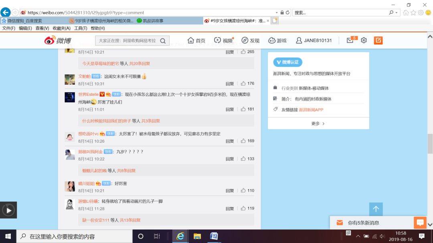This screenshot has height=243, width=433.
Task: Reply to 晴川姐姐's comment
Action: pos(230,191)
